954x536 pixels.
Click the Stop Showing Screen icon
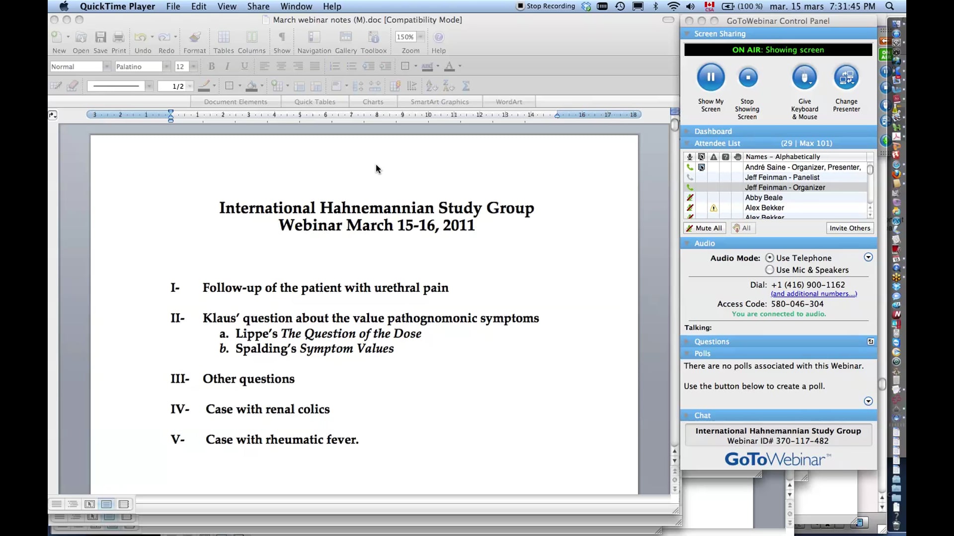pos(748,77)
